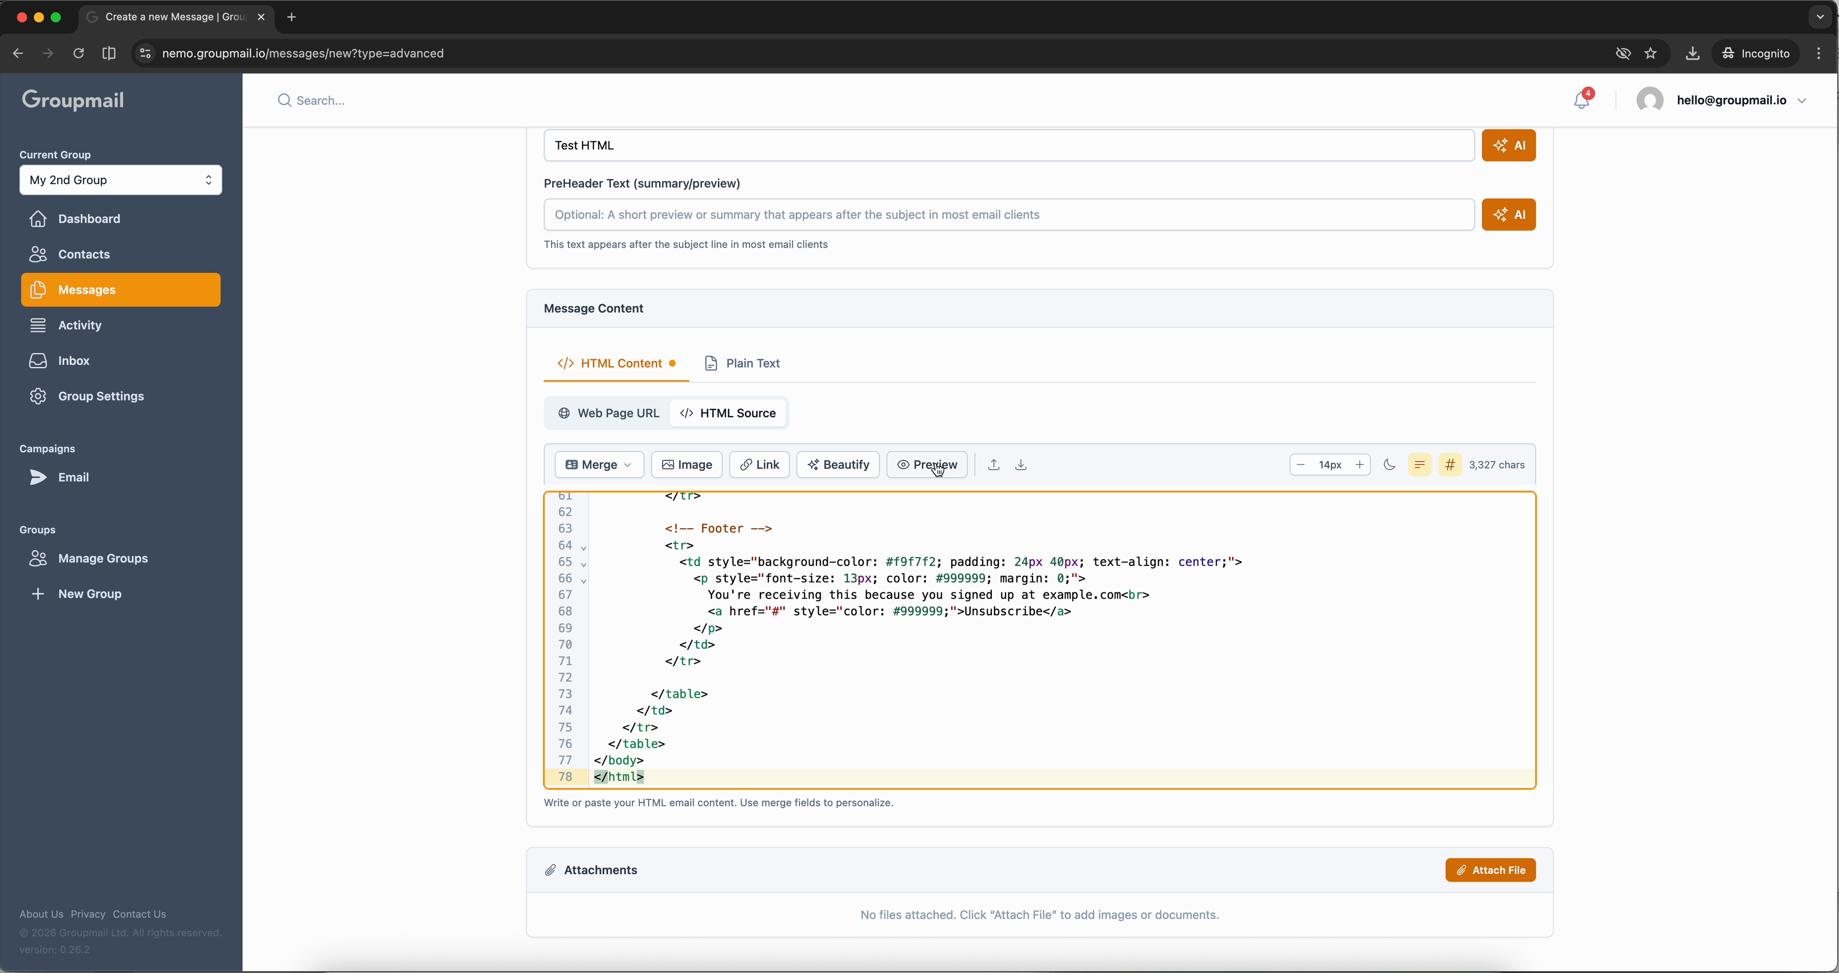
Task: Collapse code fold at line 64
Action: [583, 548]
